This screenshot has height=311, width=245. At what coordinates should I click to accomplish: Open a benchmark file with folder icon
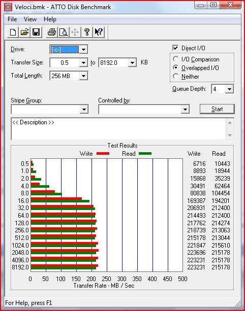coord(24,32)
